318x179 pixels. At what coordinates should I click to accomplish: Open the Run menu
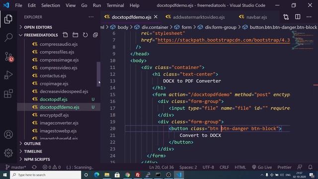pos(97,5)
